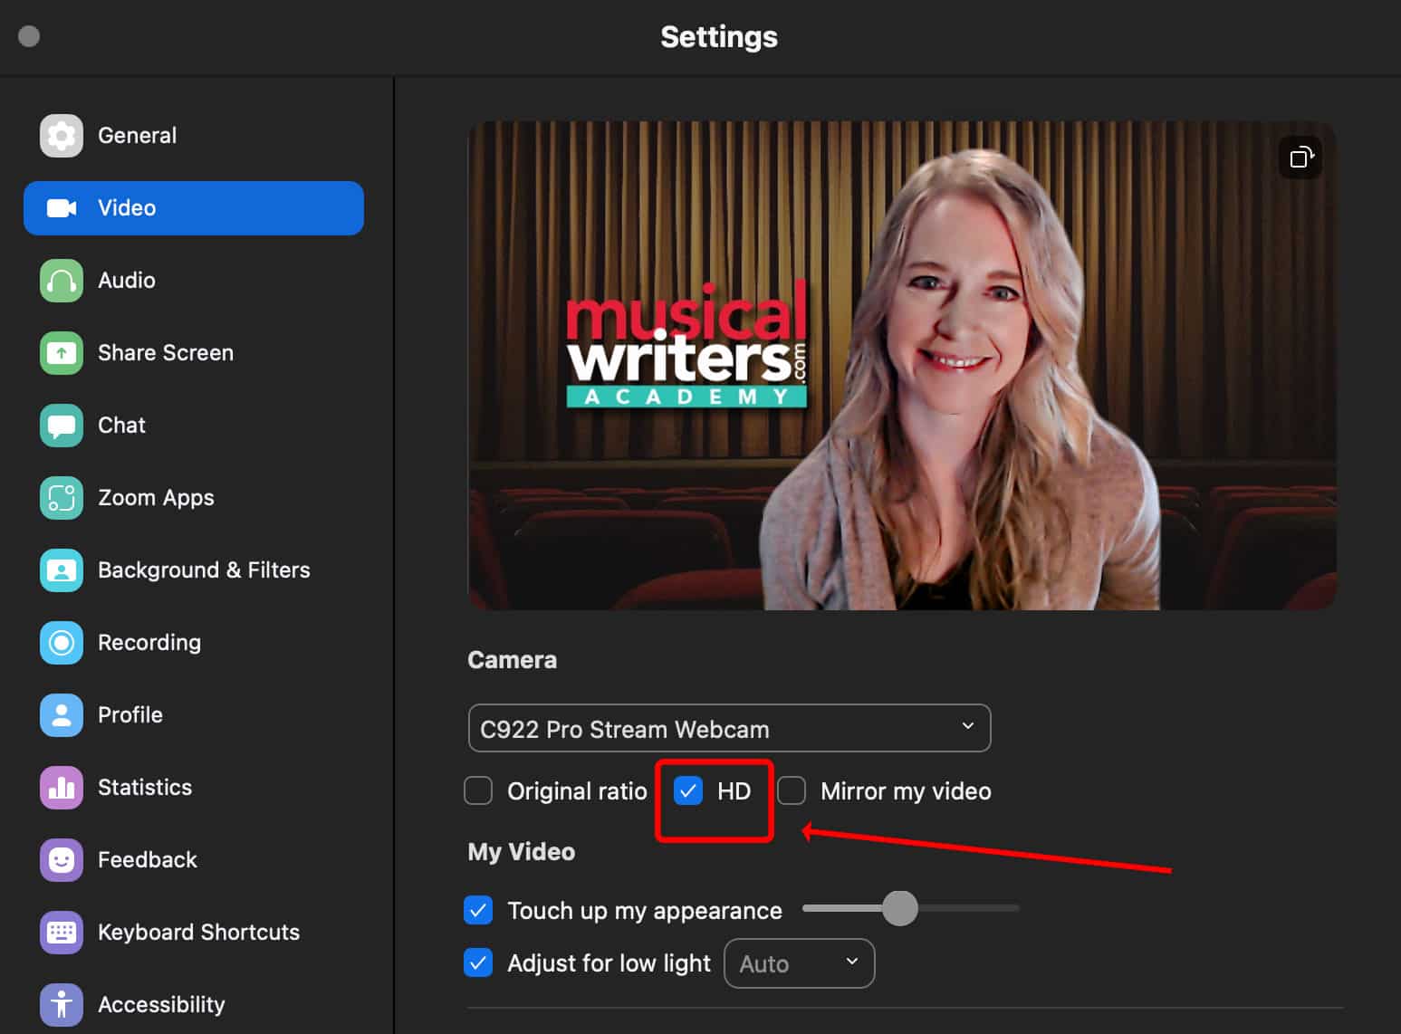1401x1034 pixels.
Task: Select the Video tab label
Action: coord(127,208)
